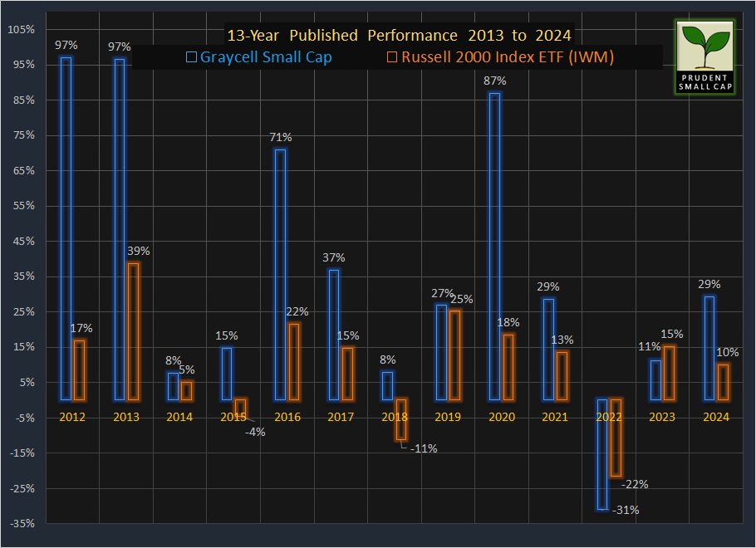This screenshot has height=548, width=756.
Task: Click the '2023' x-axis year label
Action: click(662, 417)
